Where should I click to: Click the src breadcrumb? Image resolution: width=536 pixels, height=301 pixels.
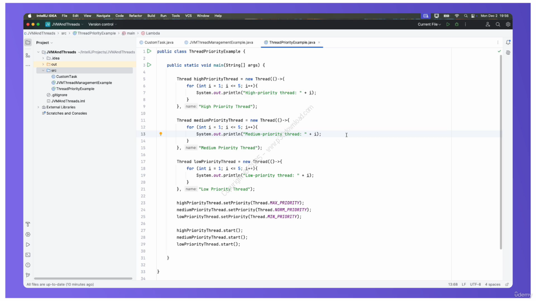click(64, 33)
